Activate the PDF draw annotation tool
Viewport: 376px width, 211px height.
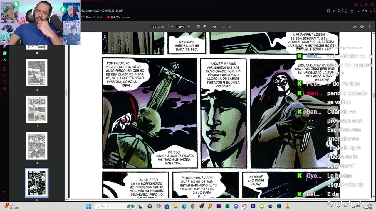coord(214,26)
